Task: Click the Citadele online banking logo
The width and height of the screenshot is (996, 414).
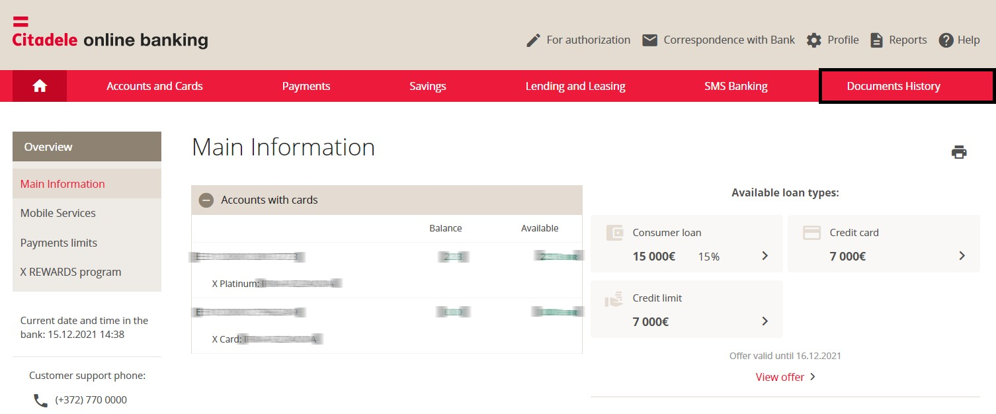Action: (110, 32)
